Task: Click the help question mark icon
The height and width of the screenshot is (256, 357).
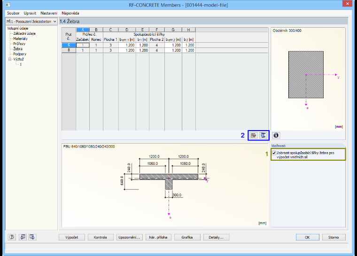Action: pos(12,237)
